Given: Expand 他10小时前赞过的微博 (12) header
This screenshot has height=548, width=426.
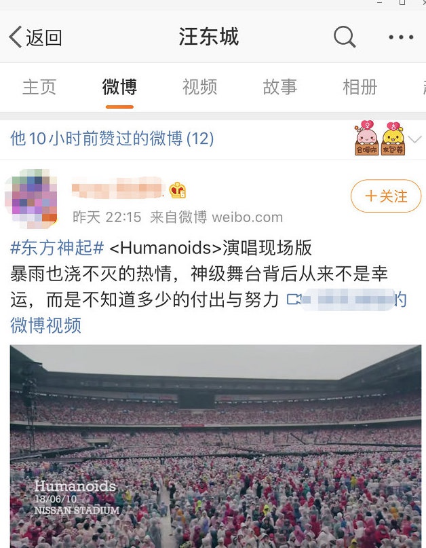Looking at the screenshot, I should [x=112, y=139].
